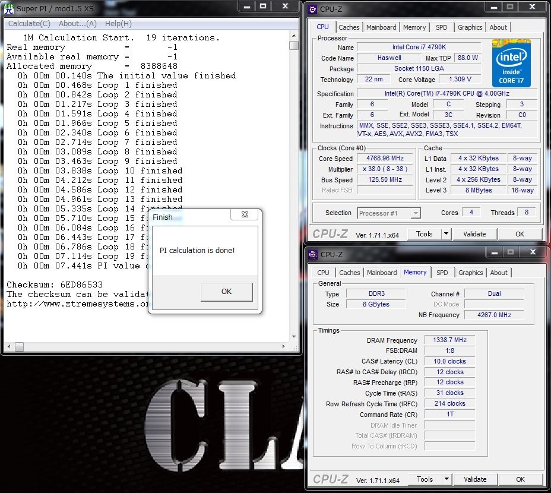Viewport: 551px width, 493px height.
Task: Click Validate in lower CPU-Z window
Action: coord(475,479)
